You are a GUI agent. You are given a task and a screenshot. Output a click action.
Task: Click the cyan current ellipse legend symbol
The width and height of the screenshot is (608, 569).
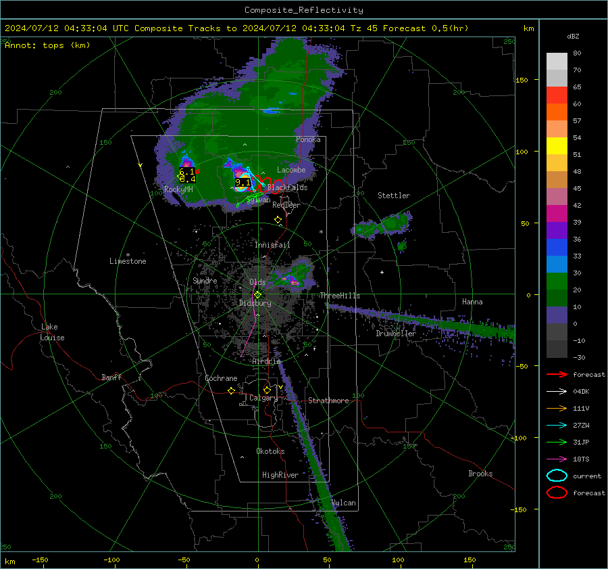click(557, 476)
